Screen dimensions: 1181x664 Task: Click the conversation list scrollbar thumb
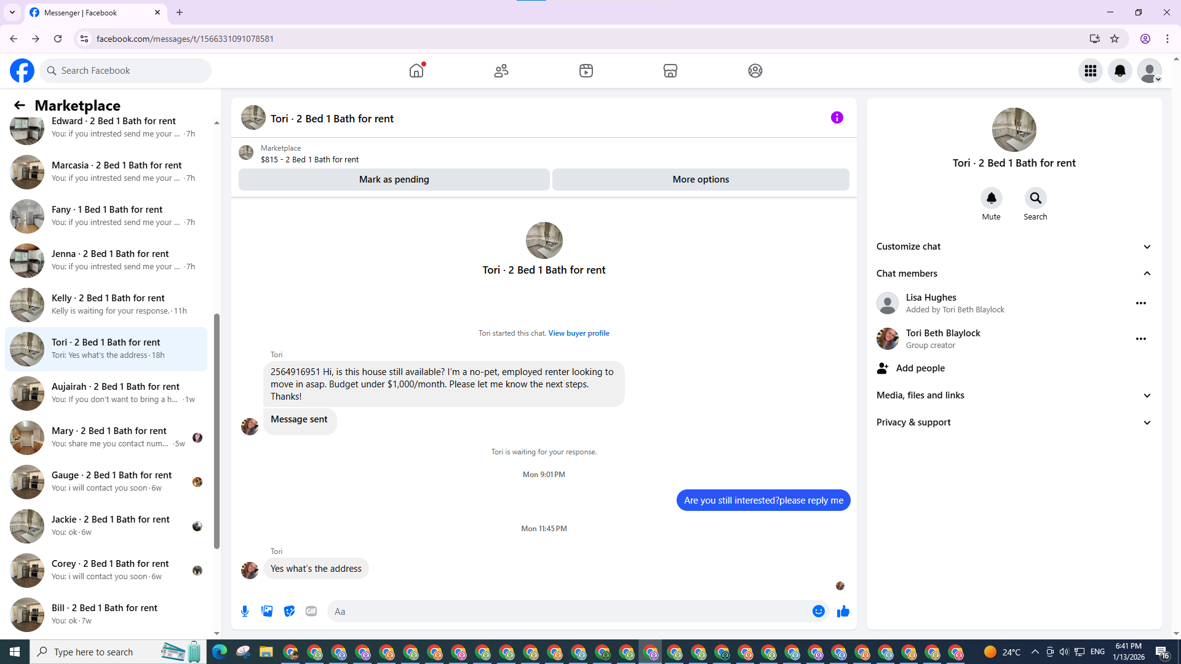(x=217, y=430)
